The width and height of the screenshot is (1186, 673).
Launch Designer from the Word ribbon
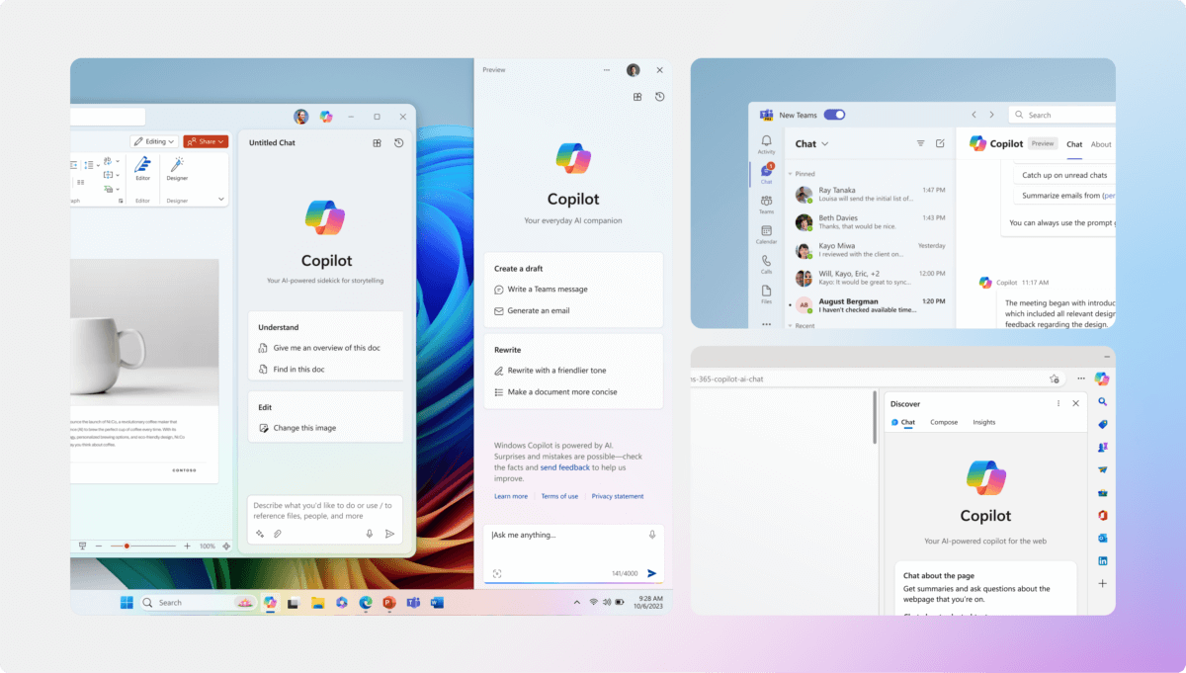pos(177,168)
